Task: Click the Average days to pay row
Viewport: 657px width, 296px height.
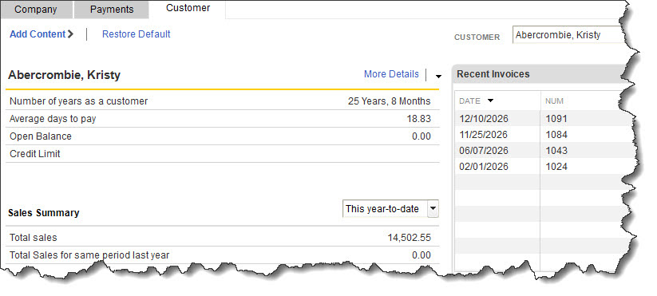Action: pos(223,119)
